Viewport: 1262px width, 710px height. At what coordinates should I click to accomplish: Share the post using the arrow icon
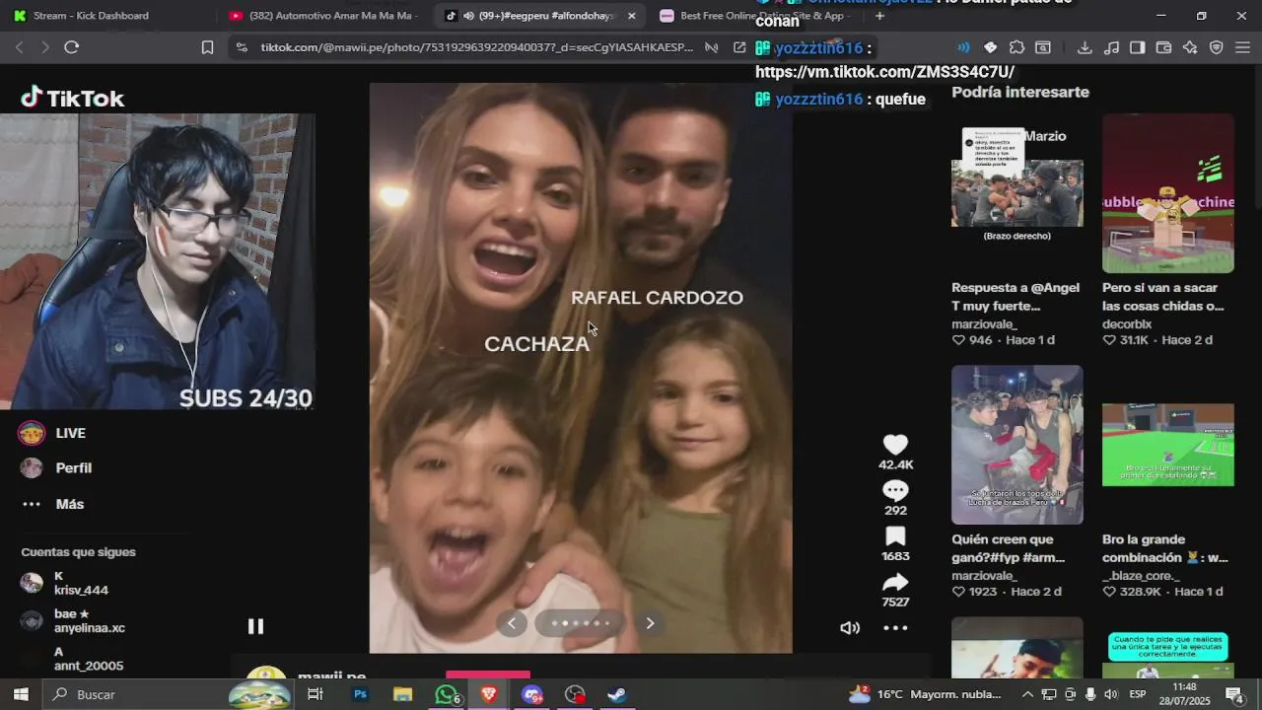[x=895, y=582]
